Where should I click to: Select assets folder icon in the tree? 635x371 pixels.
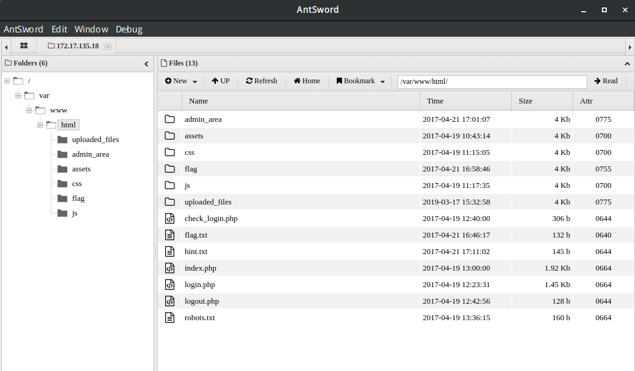(62, 169)
